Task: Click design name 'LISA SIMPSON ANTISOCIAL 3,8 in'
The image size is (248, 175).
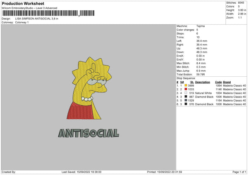Action: (37, 19)
